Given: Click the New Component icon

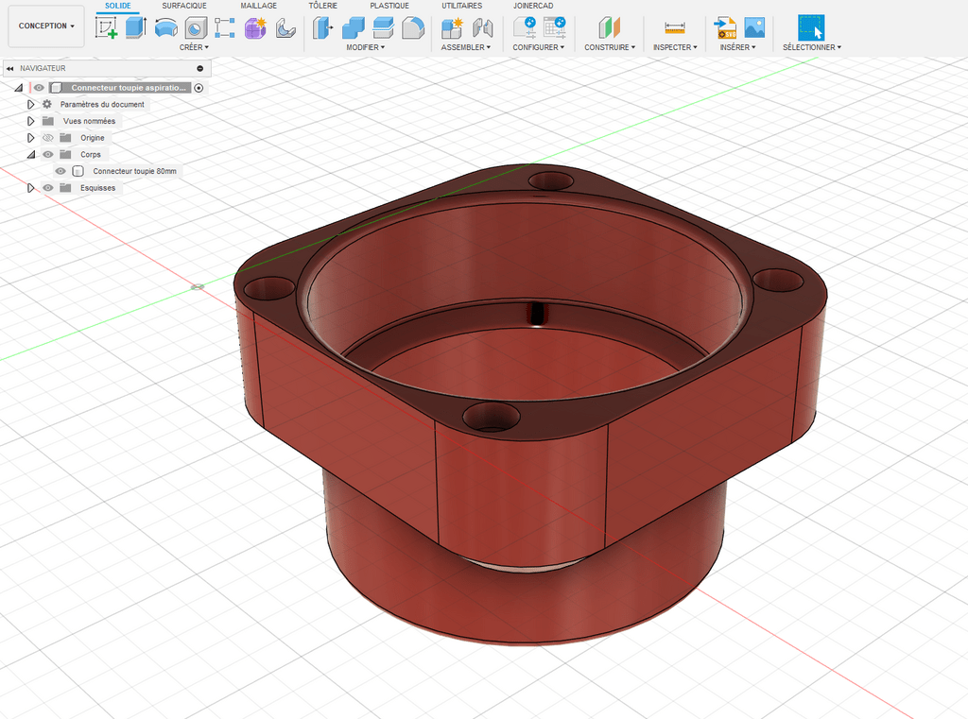Looking at the screenshot, I should (452, 27).
